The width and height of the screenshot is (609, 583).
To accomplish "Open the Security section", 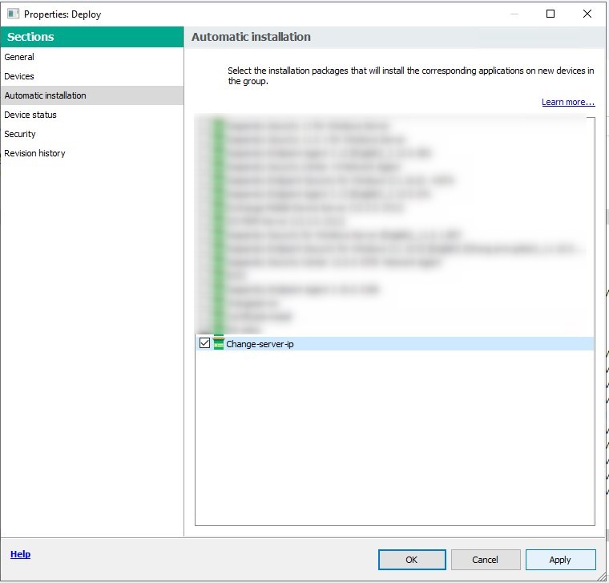I will [20, 134].
